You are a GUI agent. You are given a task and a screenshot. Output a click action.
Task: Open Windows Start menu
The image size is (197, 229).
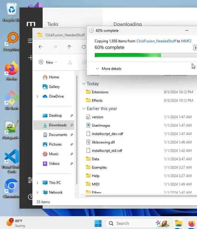(x=98, y=223)
